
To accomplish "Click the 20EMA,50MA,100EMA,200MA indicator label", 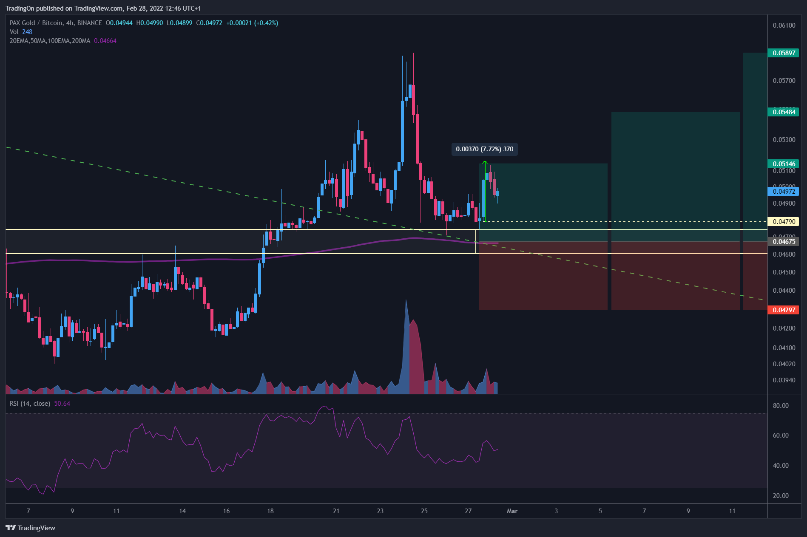I will tap(50, 41).
